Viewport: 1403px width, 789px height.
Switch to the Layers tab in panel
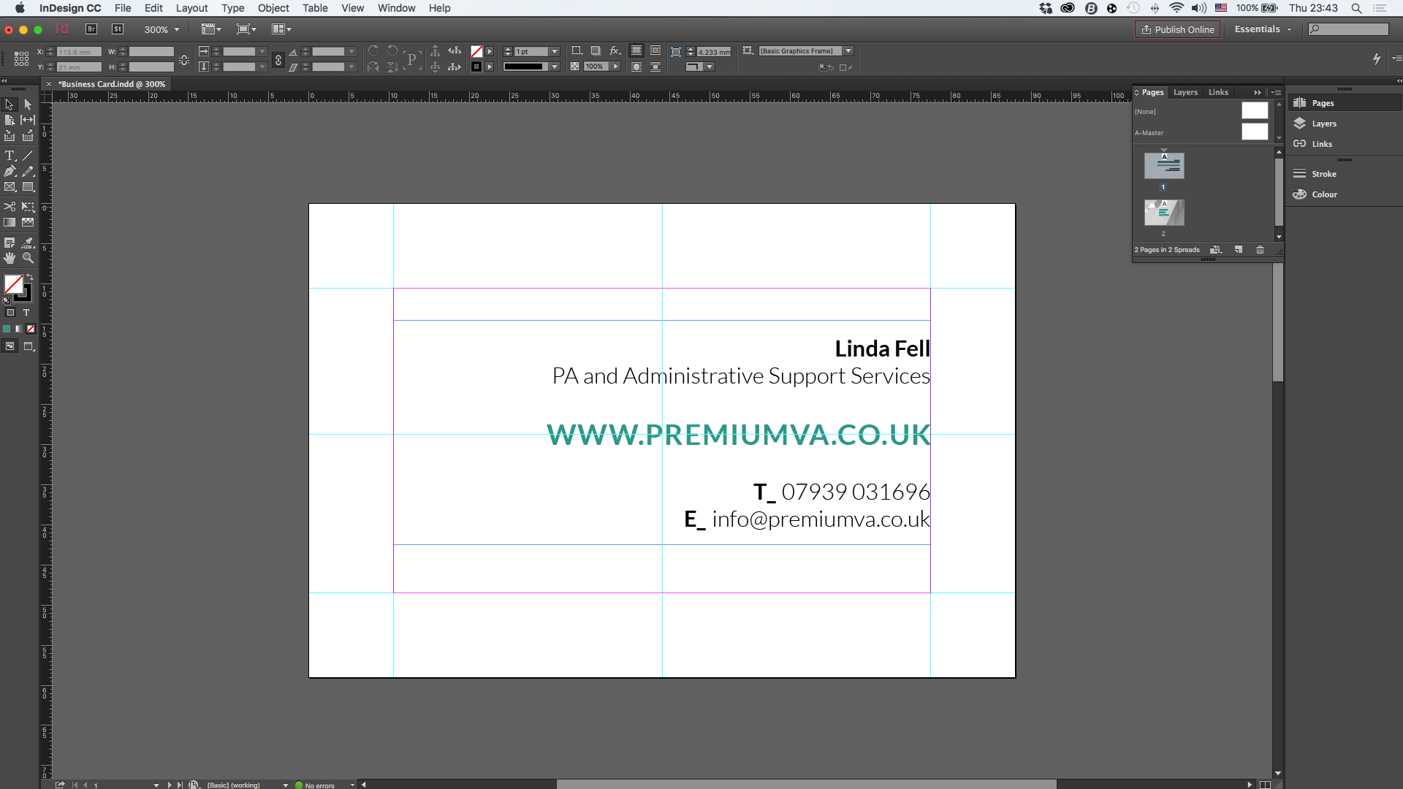1185,92
